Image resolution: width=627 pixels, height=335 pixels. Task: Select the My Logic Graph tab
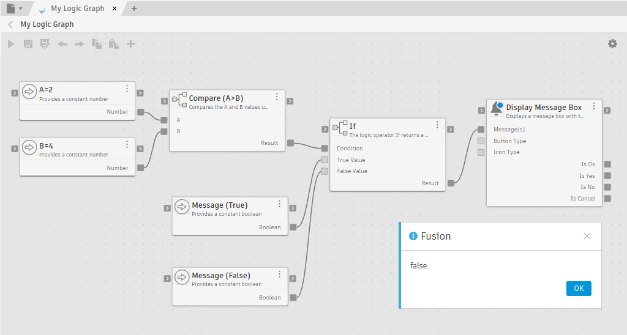click(x=78, y=9)
